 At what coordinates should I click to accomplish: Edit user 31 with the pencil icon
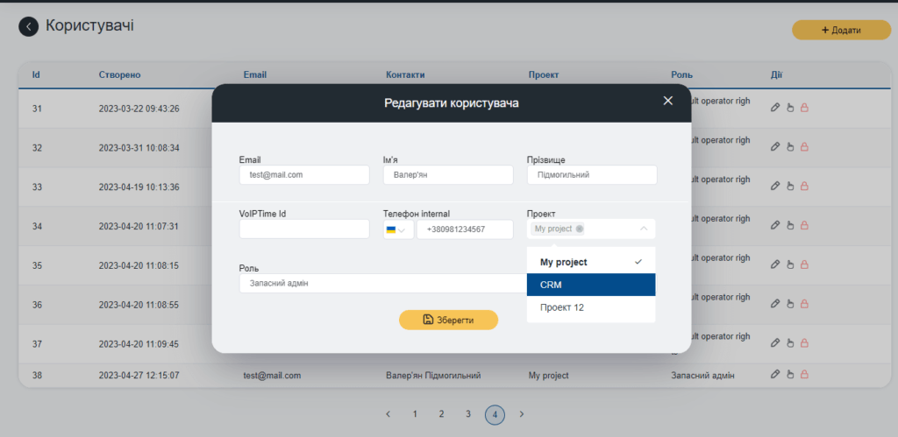[775, 108]
